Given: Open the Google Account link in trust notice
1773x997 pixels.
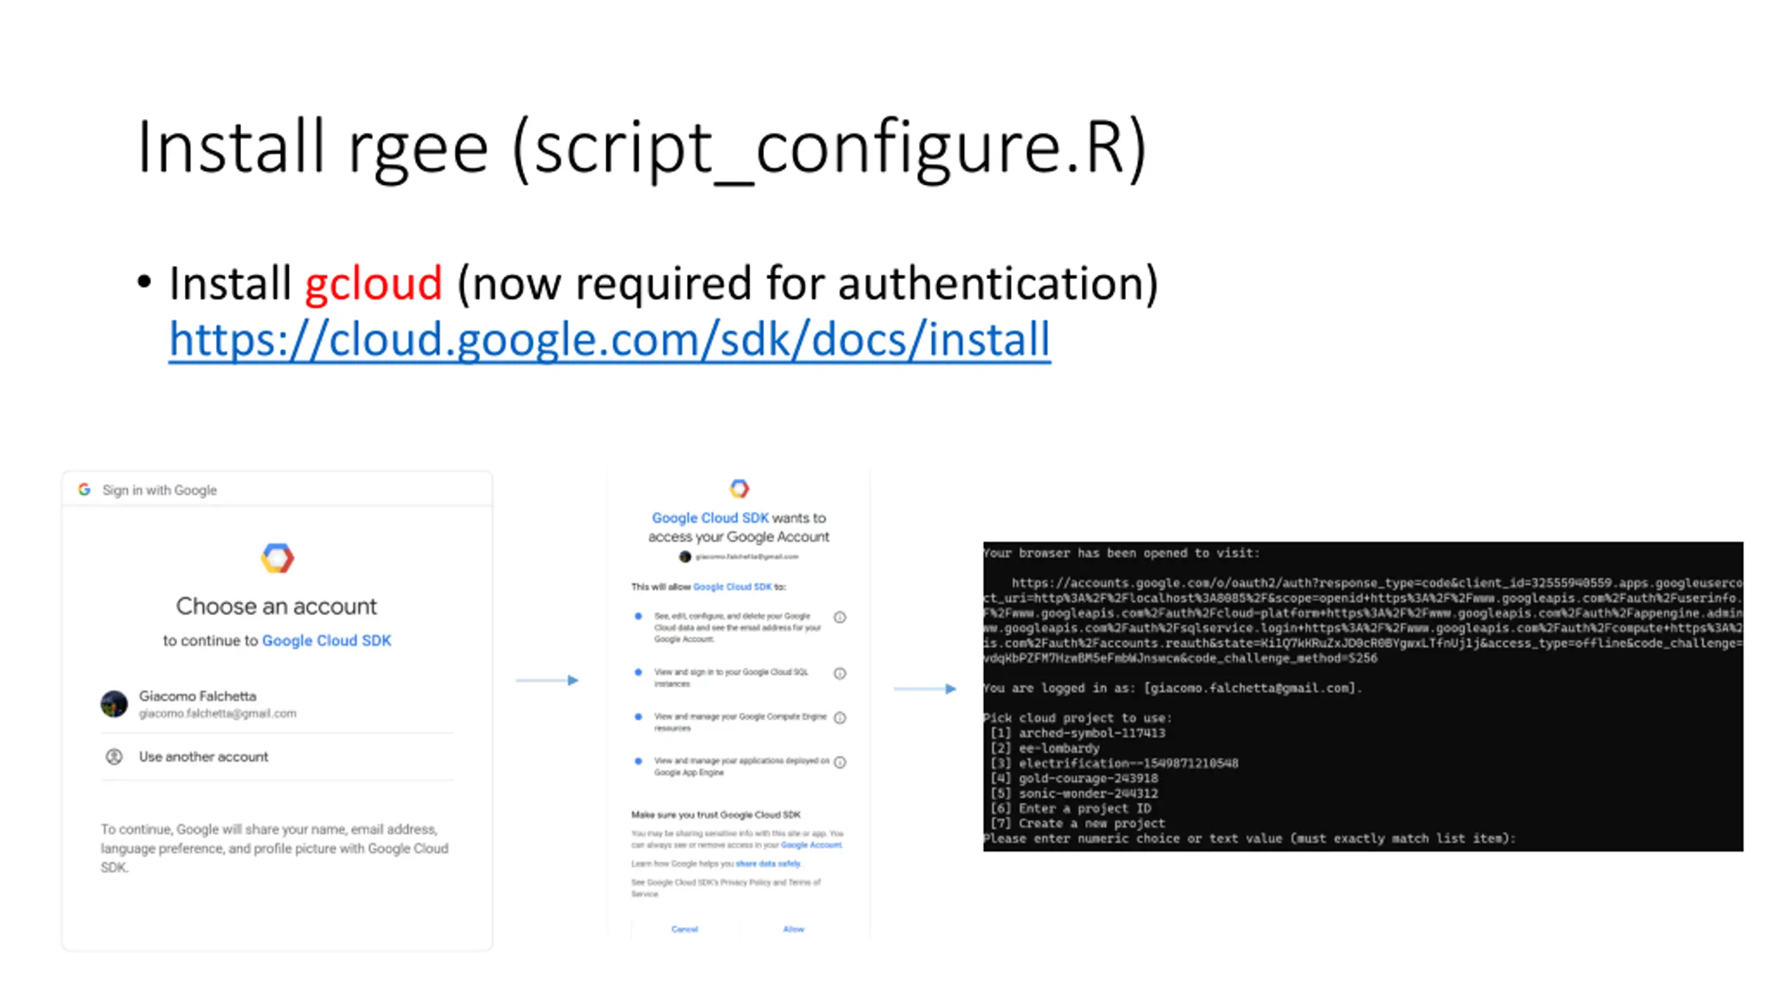Looking at the screenshot, I should tap(811, 845).
